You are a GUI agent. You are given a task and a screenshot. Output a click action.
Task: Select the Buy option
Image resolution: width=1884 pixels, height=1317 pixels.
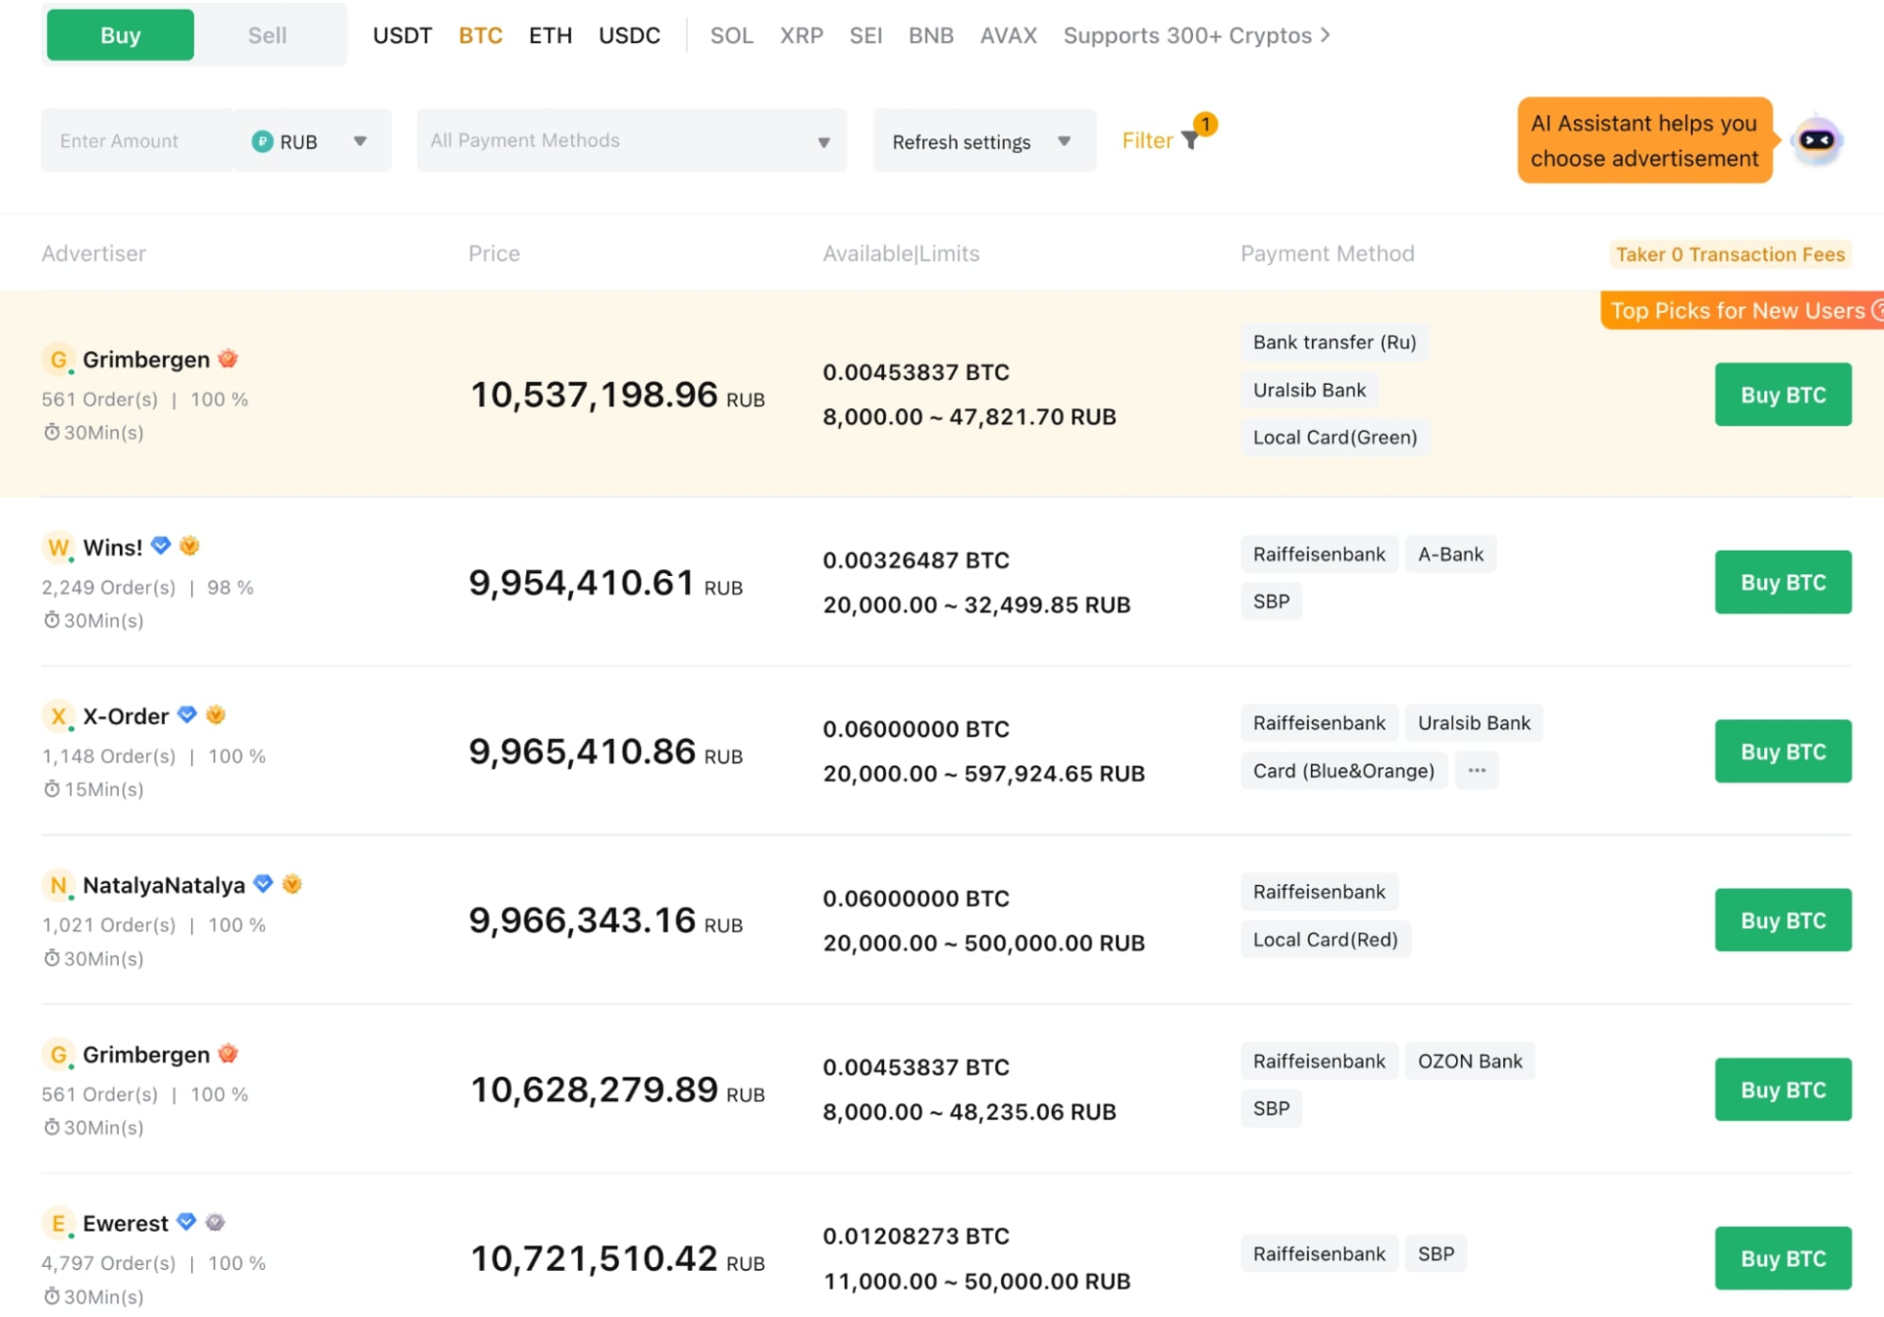pyautogui.click(x=119, y=34)
